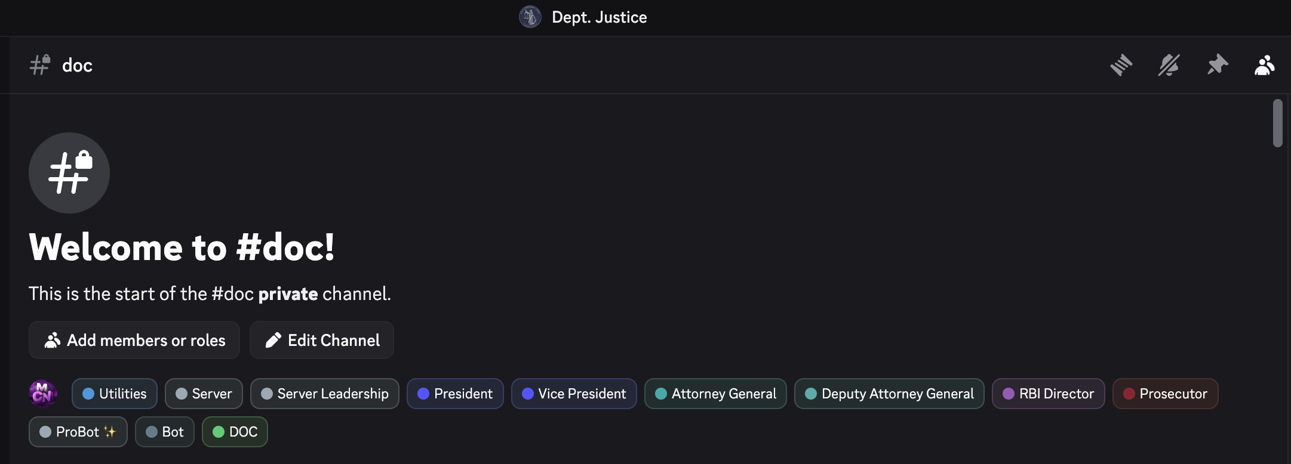Select the Attorney General role tag
The image size is (1291, 464).
(715, 394)
